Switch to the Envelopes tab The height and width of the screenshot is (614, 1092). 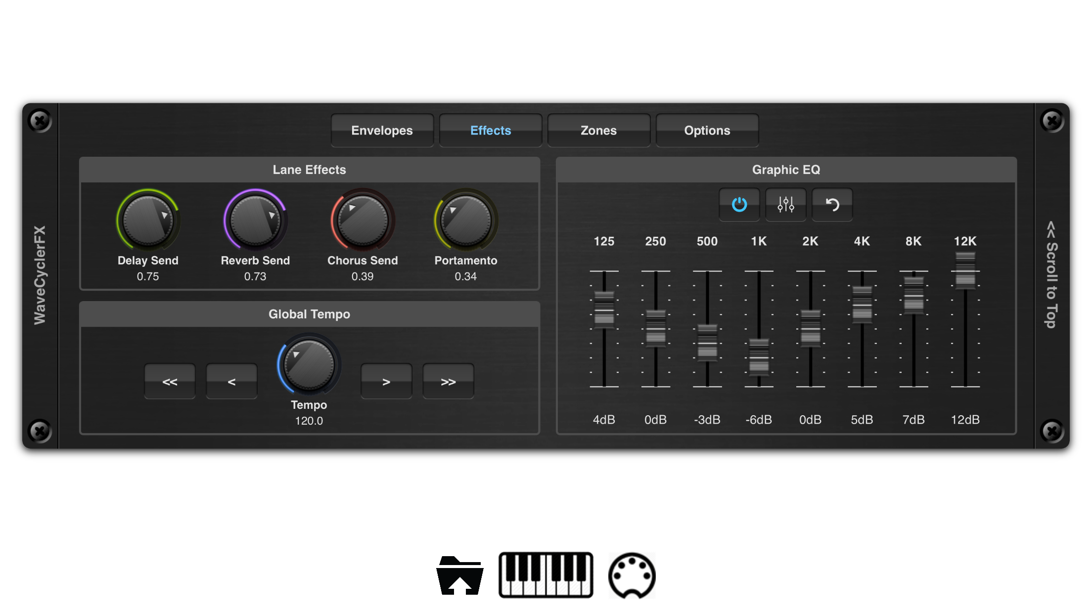click(382, 131)
